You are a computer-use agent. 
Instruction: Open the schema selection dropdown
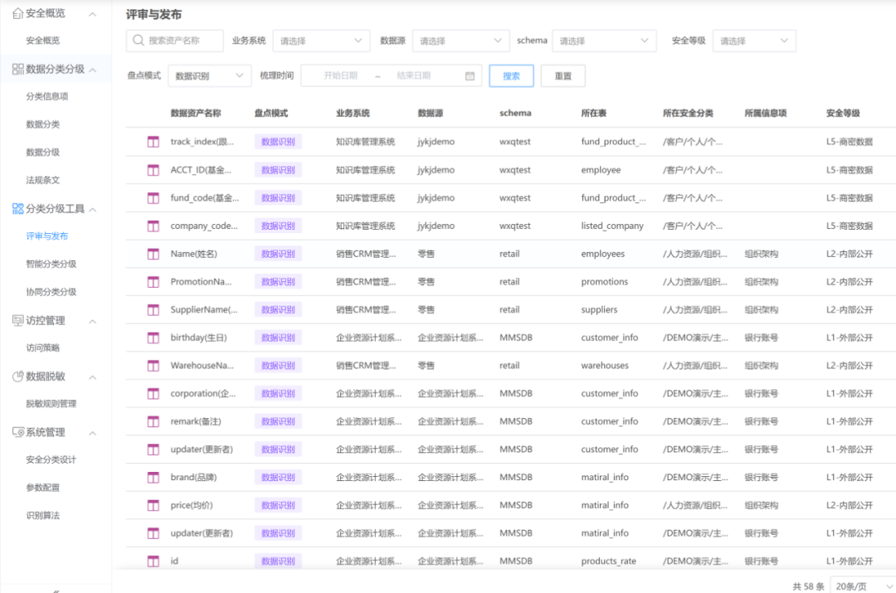click(x=604, y=40)
